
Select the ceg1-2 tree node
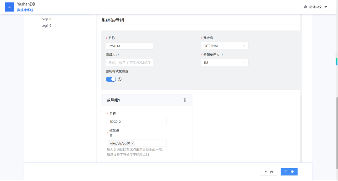pos(47,26)
